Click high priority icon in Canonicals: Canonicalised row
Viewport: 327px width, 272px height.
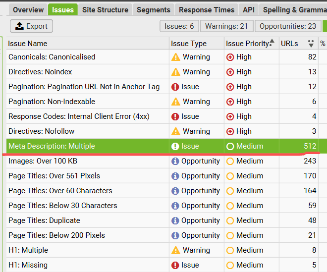click(230, 57)
